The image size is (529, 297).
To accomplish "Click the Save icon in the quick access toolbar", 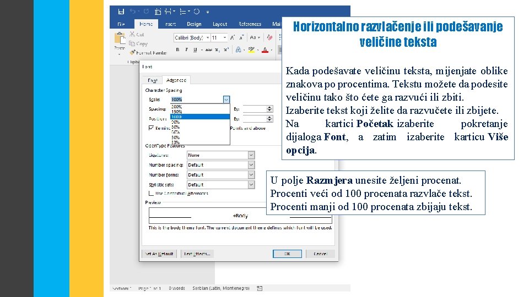I will 121,12.
